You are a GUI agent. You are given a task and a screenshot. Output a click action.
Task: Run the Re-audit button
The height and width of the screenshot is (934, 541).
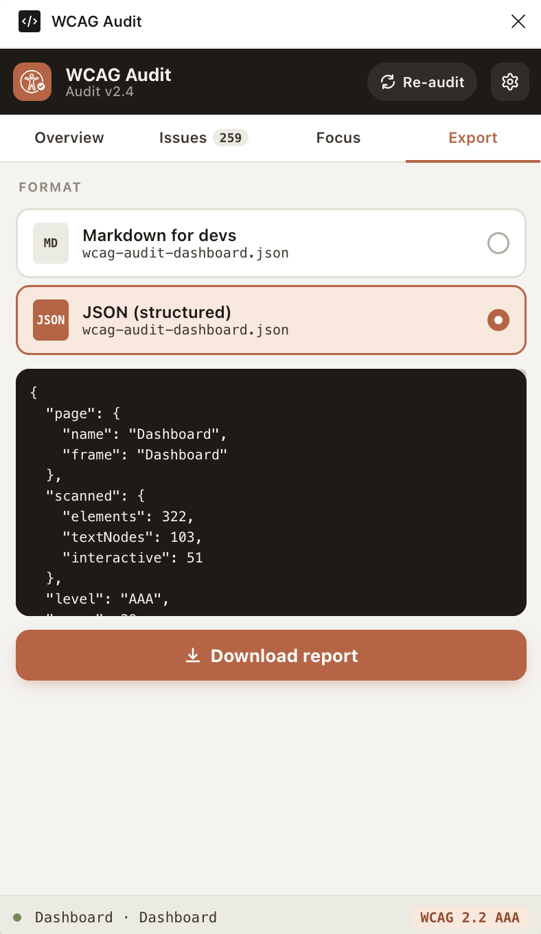click(422, 82)
